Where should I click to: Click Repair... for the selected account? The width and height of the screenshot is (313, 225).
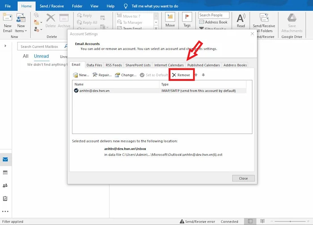tap(102, 75)
